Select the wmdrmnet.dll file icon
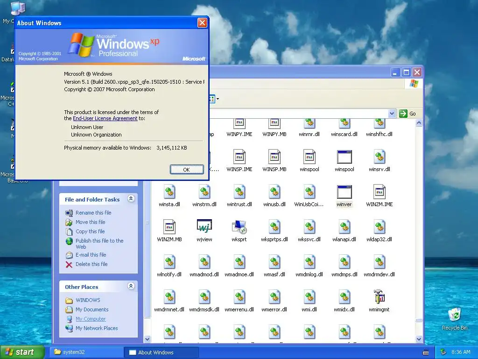This screenshot has width=478, height=359. pos(169,297)
